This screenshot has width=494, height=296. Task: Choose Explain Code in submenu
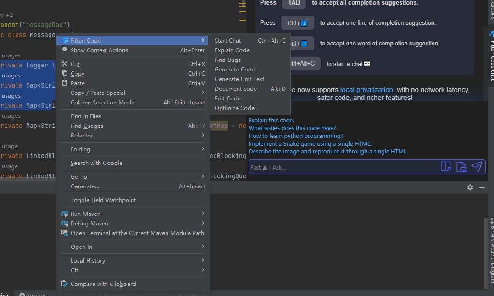[x=249, y=50]
